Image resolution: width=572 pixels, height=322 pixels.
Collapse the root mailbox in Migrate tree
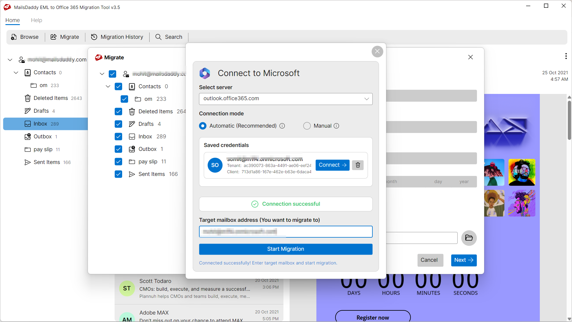coord(102,74)
